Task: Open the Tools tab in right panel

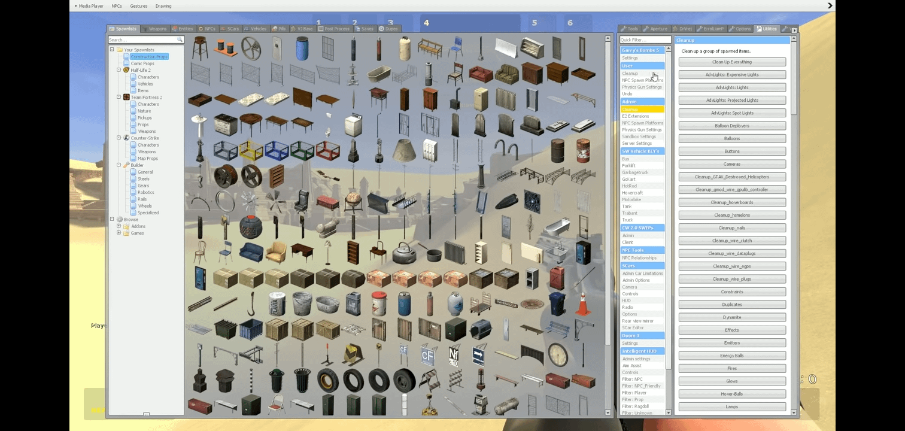Action: (630, 29)
